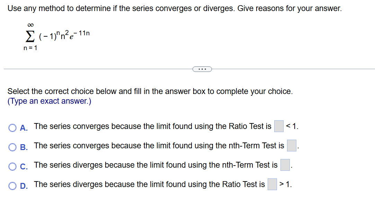This screenshot has height=214, width=375.
Task: Click the answer box in choice A
Action: [279, 126]
